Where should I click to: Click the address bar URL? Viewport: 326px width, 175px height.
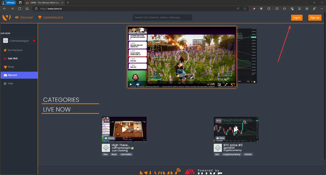[x=51, y=9]
